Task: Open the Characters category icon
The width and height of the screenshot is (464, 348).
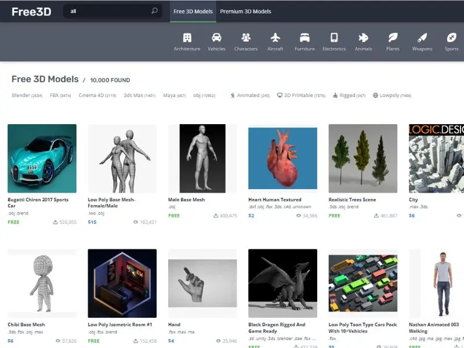Action: 246,38
